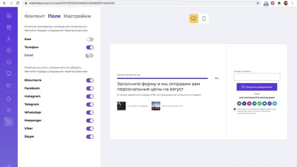Turn off the Messenger toggle

90,121
